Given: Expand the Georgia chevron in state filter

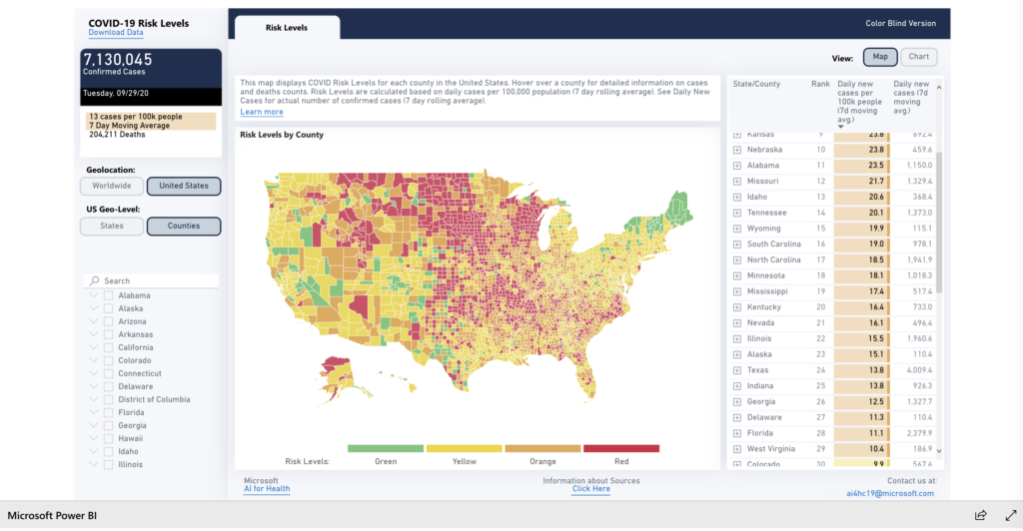Looking at the screenshot, I should [94, 425].
